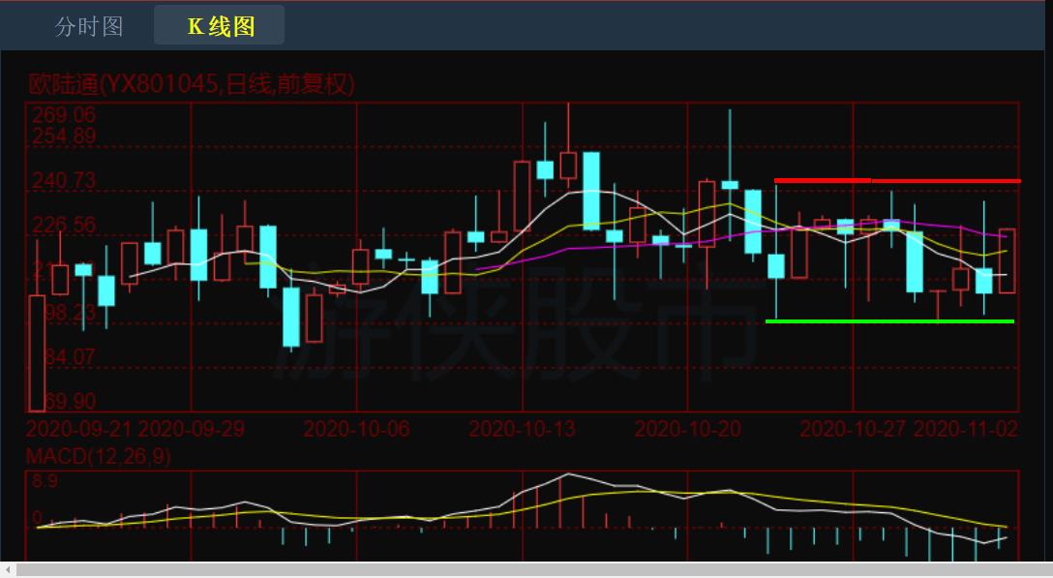Click the MACD(12,26,9) indicator label

98,456
